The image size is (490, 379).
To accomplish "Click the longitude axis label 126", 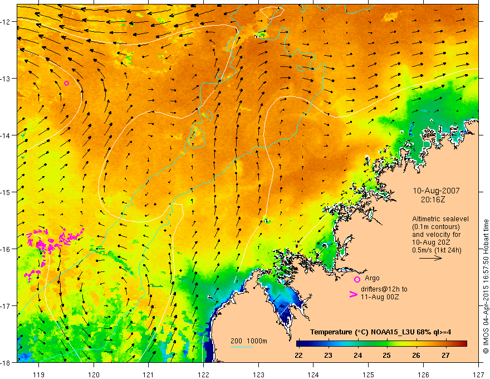I will coord(423,375).
